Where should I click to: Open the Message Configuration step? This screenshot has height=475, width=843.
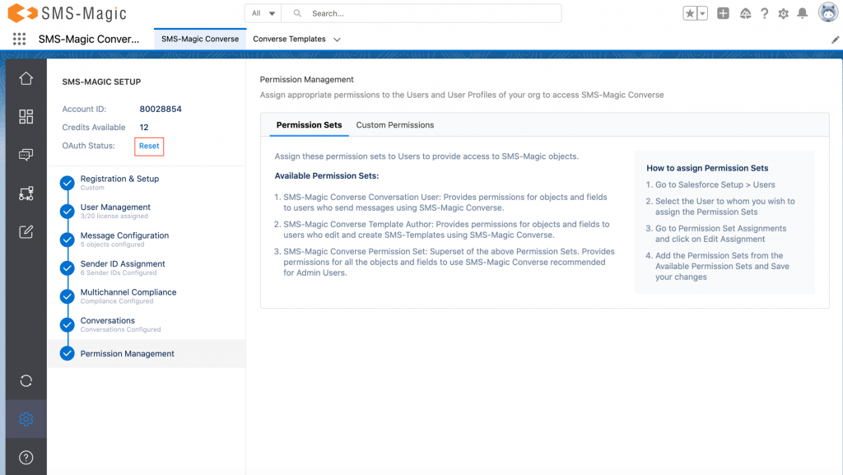click(124, 235)
